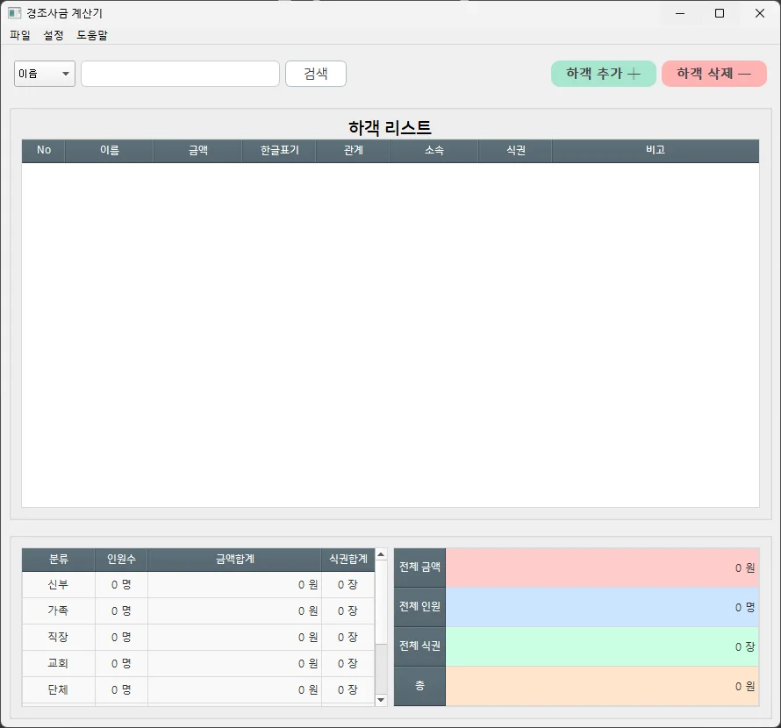Click summary table scroll down arrow
The height and width of the screenshot is (728, 781).
pos(381,700)
